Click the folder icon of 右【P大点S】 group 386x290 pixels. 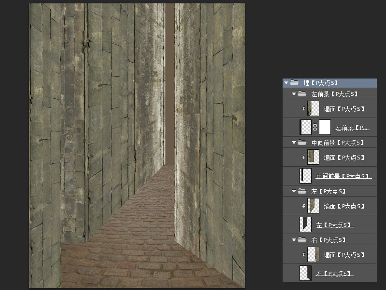coord(302,240)
